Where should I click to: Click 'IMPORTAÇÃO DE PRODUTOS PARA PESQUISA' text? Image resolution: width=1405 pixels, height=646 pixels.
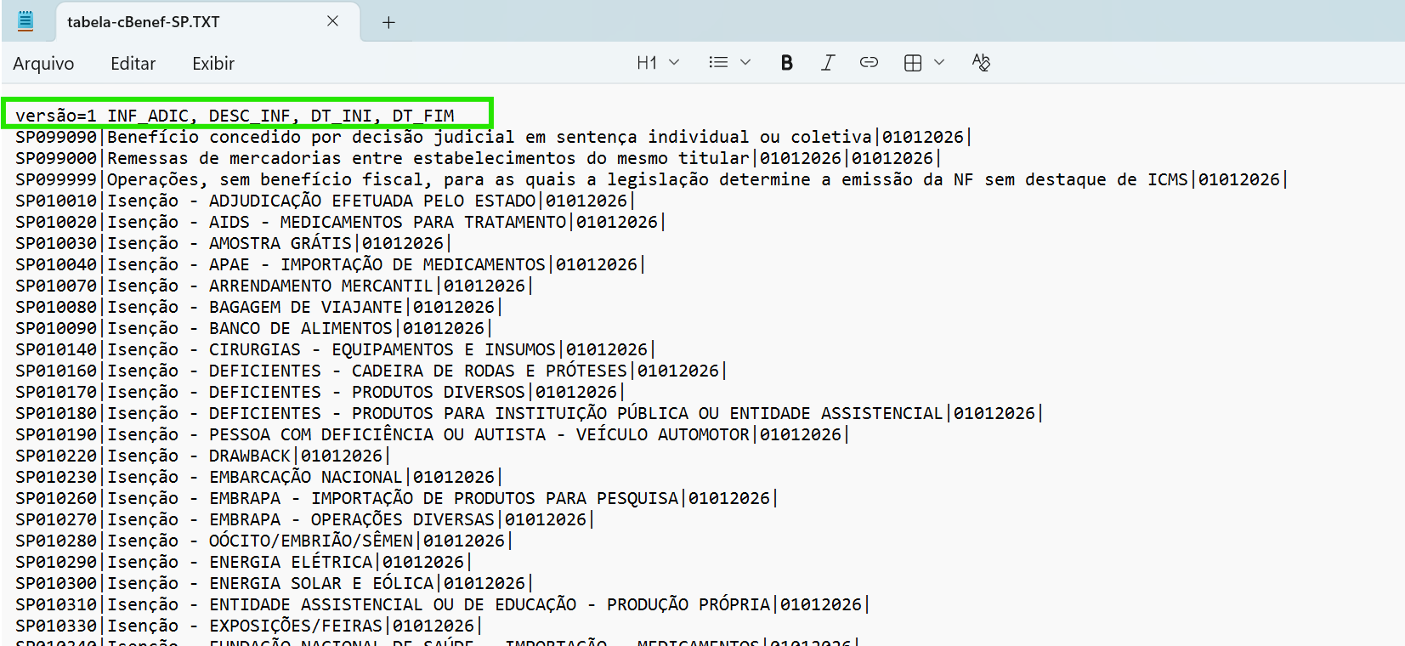point(495,498)
